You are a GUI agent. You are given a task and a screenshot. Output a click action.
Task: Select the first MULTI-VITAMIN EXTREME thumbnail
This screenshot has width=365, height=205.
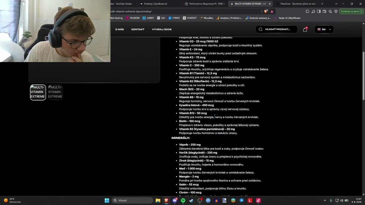(38, 92)
